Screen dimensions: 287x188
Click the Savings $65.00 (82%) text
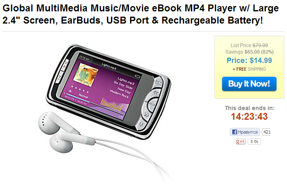click(249, 52)
